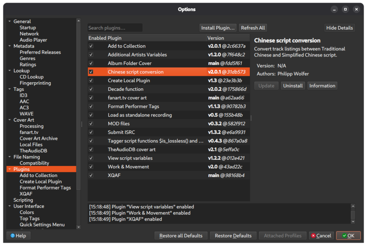Collapse the Cover Art tree section
The width and height of the screenshot is (367, 246).
10,120
